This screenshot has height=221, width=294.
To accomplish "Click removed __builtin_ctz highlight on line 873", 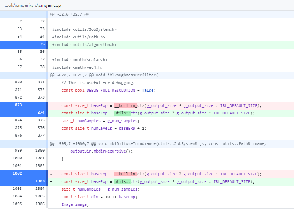I will point(126,106).
